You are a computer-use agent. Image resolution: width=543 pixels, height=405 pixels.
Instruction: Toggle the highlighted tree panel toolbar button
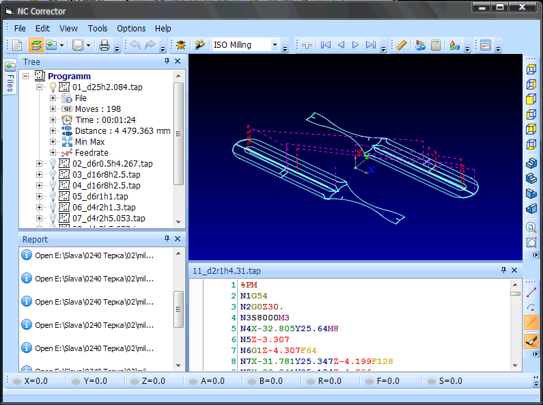(x=36, y=45)
